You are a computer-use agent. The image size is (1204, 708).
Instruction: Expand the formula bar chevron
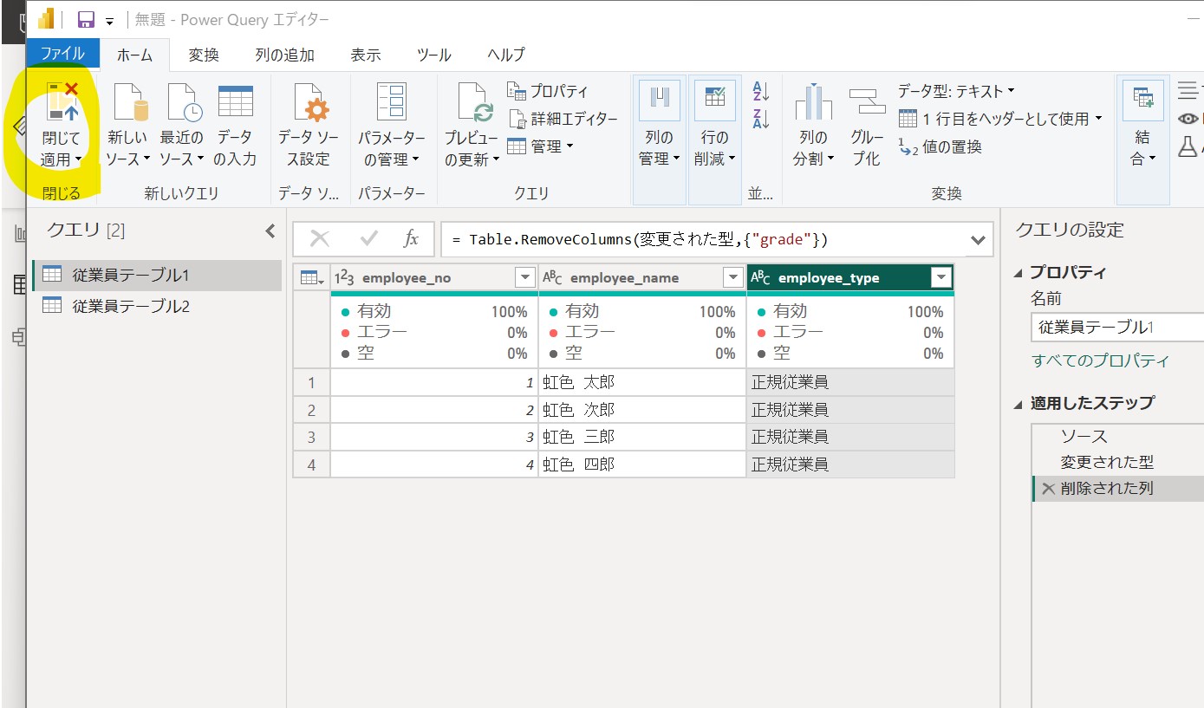[x=979, y=240]
